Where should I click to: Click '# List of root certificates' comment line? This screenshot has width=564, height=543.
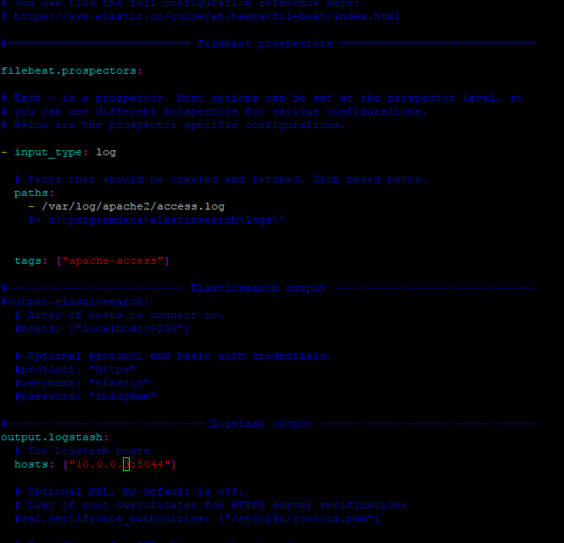[211, 505]
